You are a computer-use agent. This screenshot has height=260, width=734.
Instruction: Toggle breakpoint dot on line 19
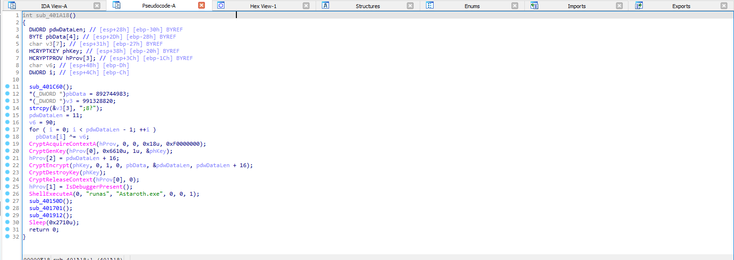click(7, 144)
